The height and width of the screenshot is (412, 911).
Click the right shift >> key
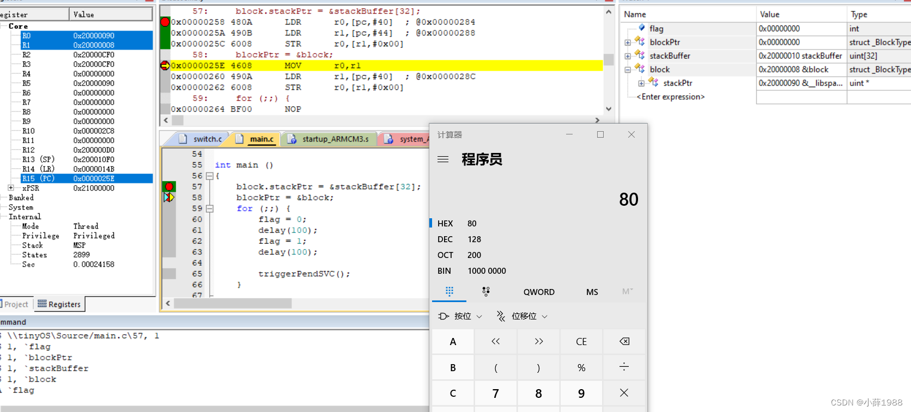click(x=538, y=342)
